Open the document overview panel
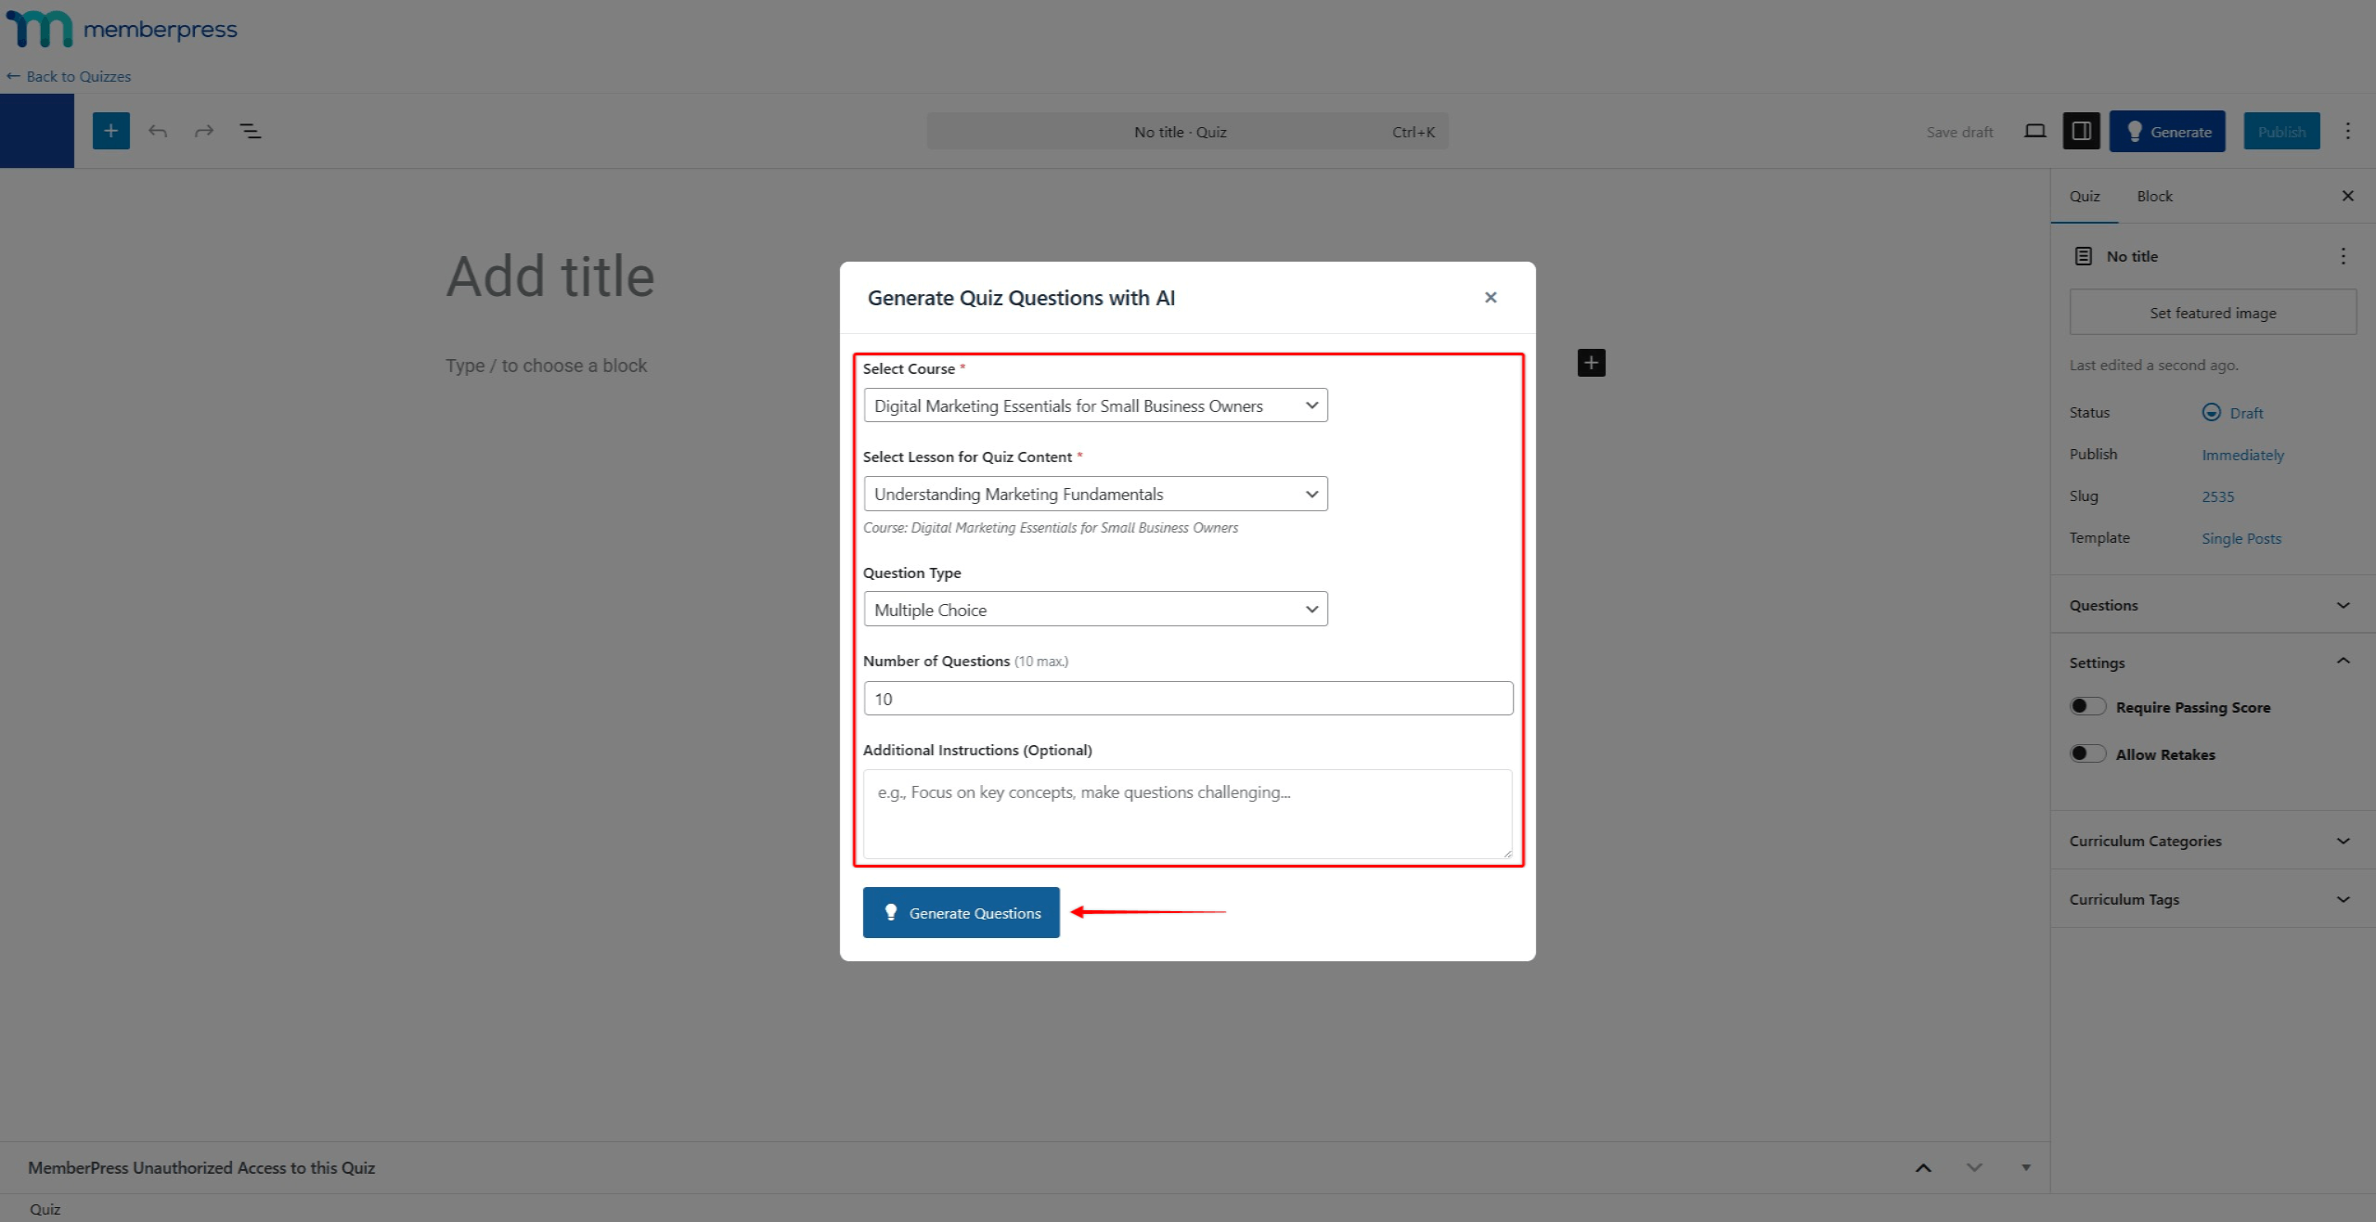Image resolution: width=2376 pixels, height=1222 pixels. [250, 131]
